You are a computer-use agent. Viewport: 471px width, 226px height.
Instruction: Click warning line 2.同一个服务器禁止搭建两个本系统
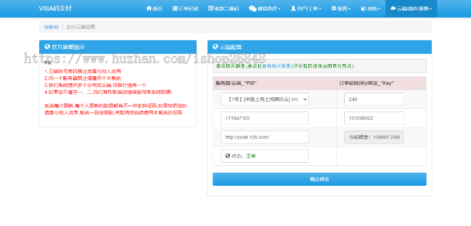pyautogui.click(x=83, y=78)
